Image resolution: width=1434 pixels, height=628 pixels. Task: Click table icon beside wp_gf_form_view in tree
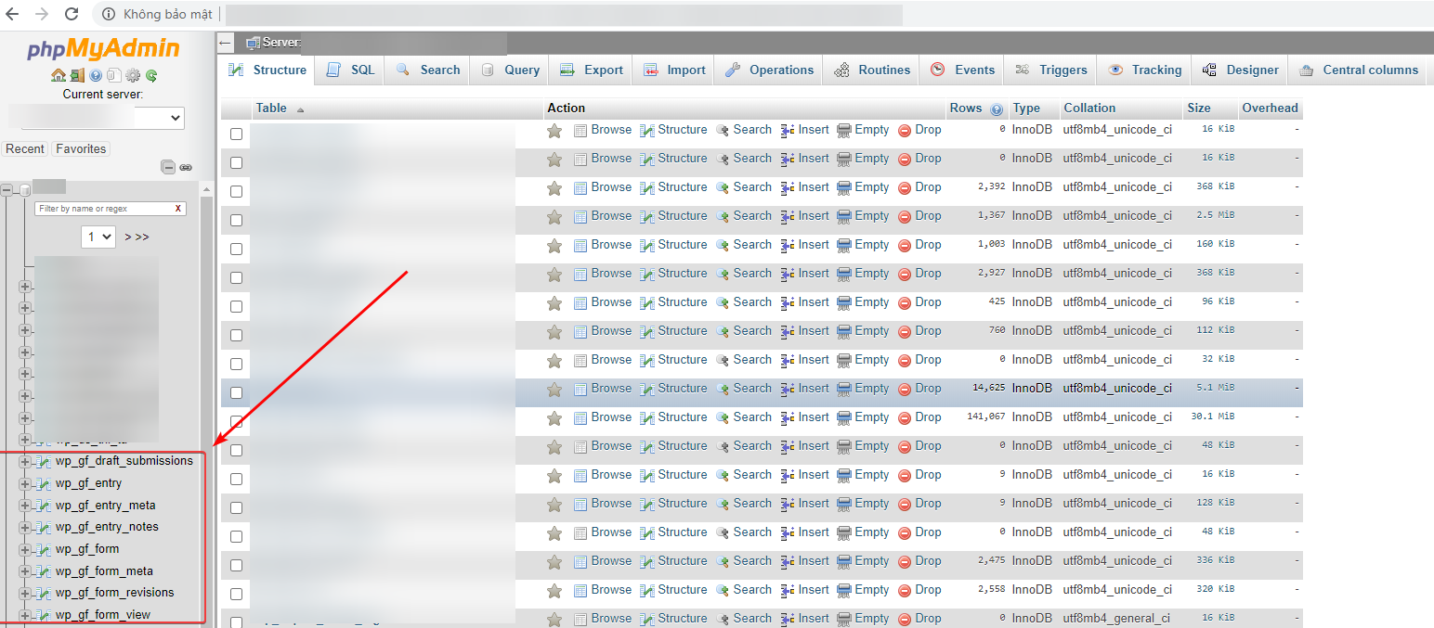[43, 615]
